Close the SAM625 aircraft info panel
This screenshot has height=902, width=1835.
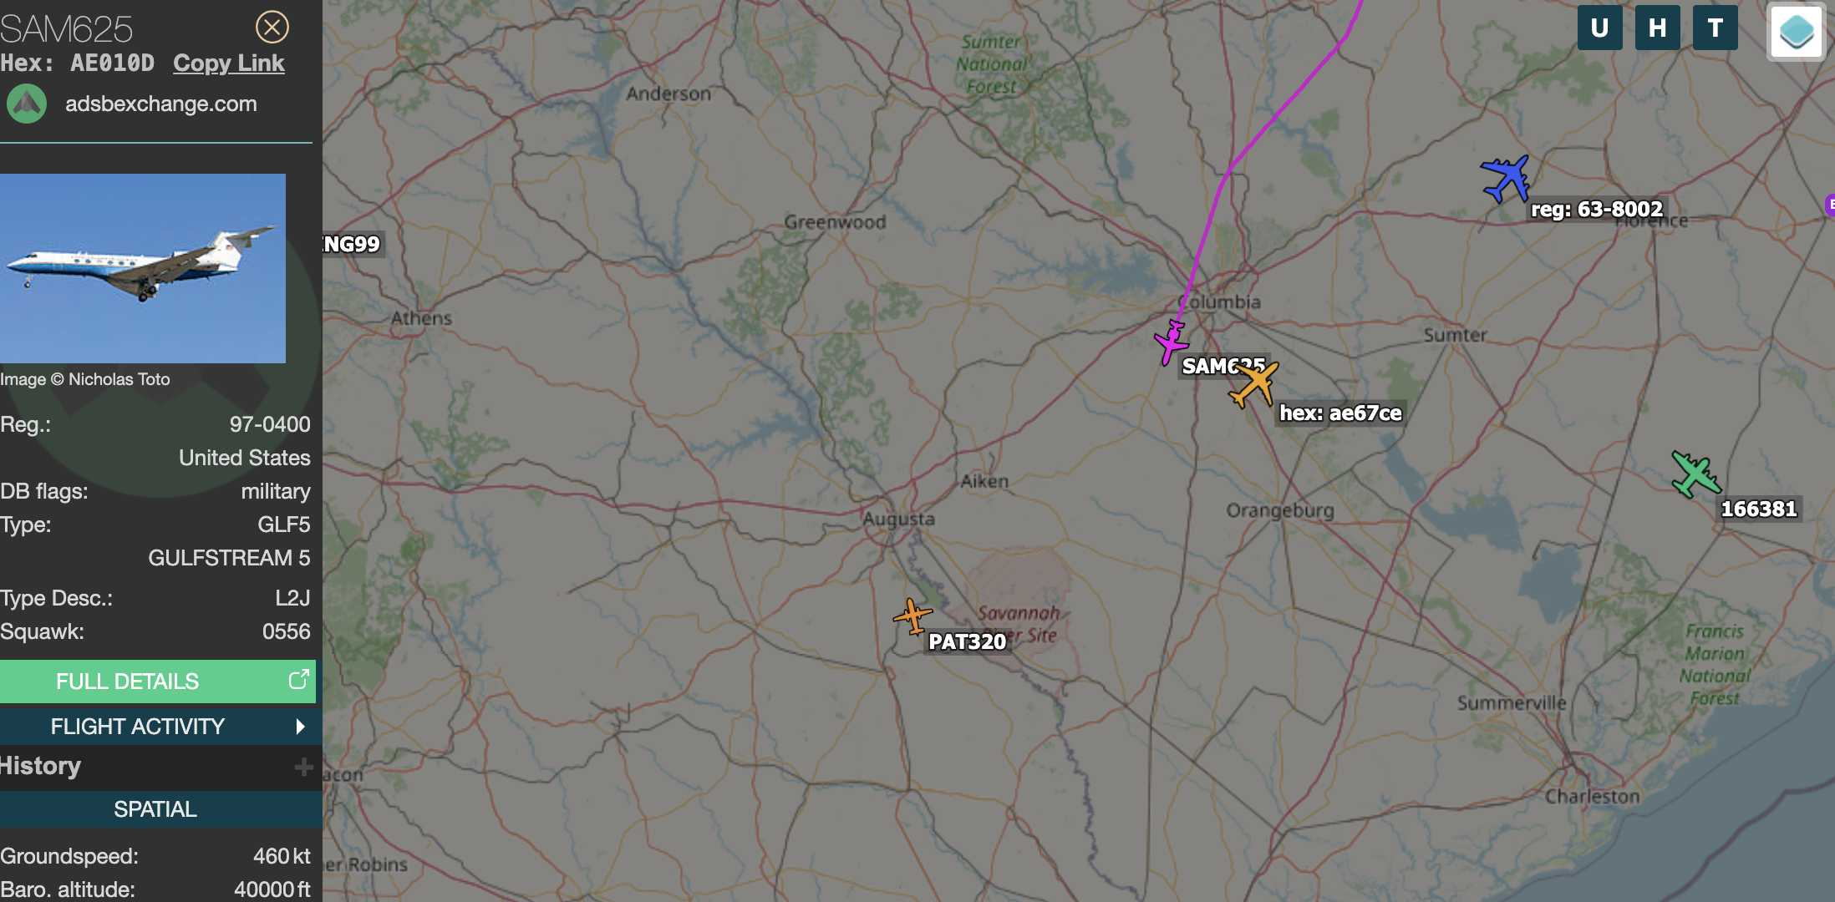(272, 28)
